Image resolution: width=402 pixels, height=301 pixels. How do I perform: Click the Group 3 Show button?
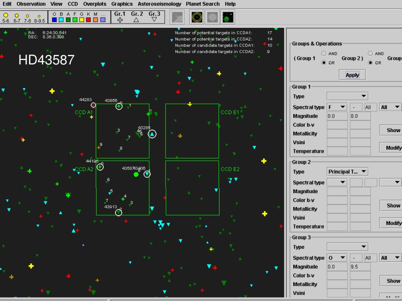click(x=391, y=281)
